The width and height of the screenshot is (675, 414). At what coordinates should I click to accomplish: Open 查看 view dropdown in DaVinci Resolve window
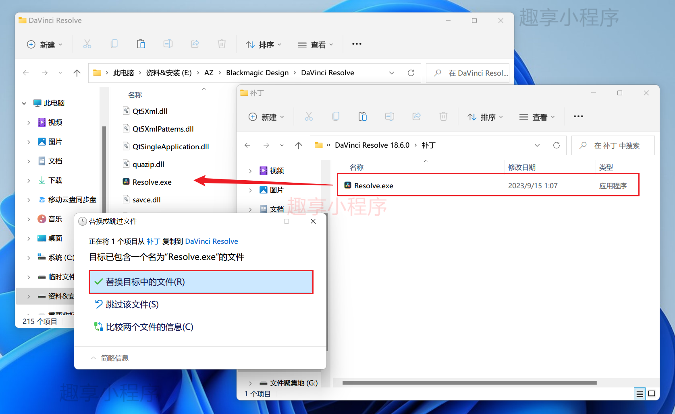(x=316, y=45)
